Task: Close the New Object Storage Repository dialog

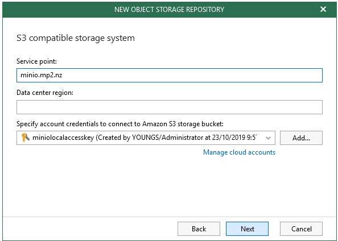Action: [323, 9]
